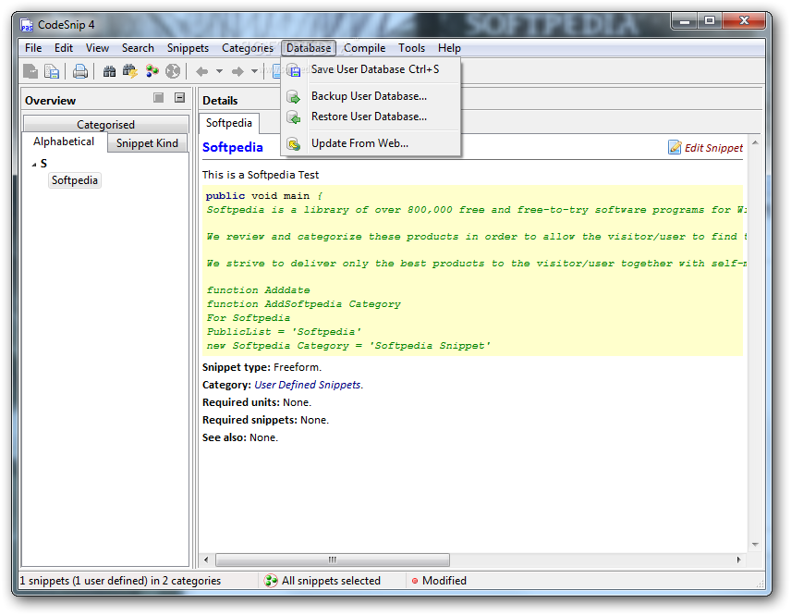Click the vertical scrollbar down arrow
The image size is (791, 615).
(x=755, y=545)
